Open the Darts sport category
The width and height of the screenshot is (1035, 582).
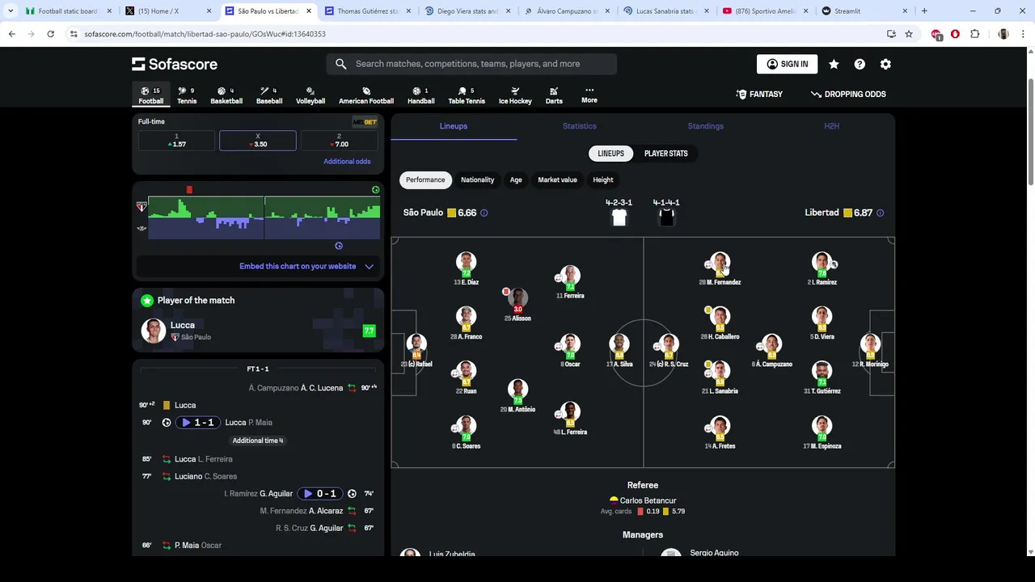pos(554,95)
